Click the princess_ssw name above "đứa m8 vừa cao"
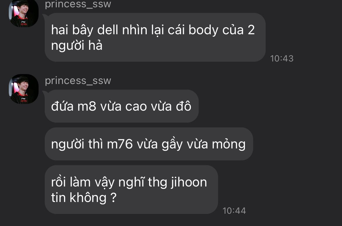 point(78,81)
